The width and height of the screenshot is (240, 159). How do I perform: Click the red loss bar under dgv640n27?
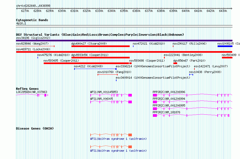[x=101, y=46]
